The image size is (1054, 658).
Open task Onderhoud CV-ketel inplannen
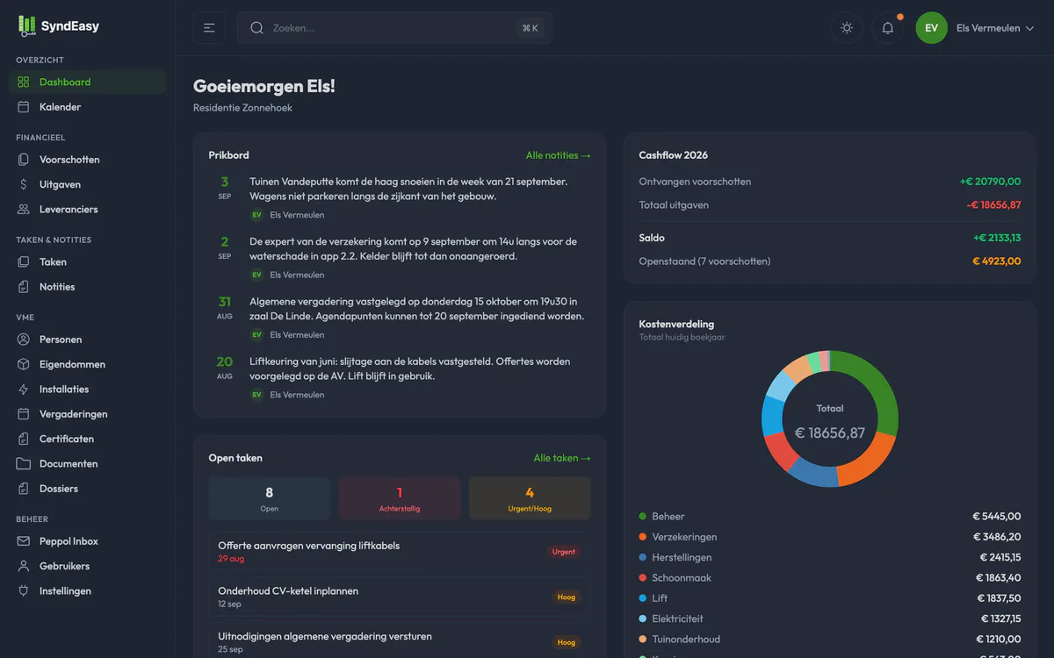pyautogui.click(x=400, y=597)
